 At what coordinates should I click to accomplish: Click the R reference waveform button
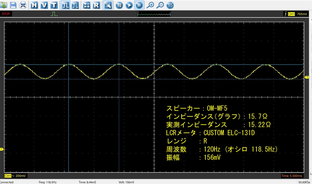(x=96, y=5)
